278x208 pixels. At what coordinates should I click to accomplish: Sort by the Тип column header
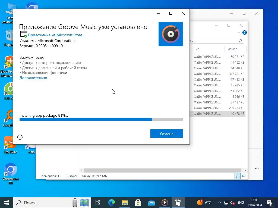coord(208,49)
